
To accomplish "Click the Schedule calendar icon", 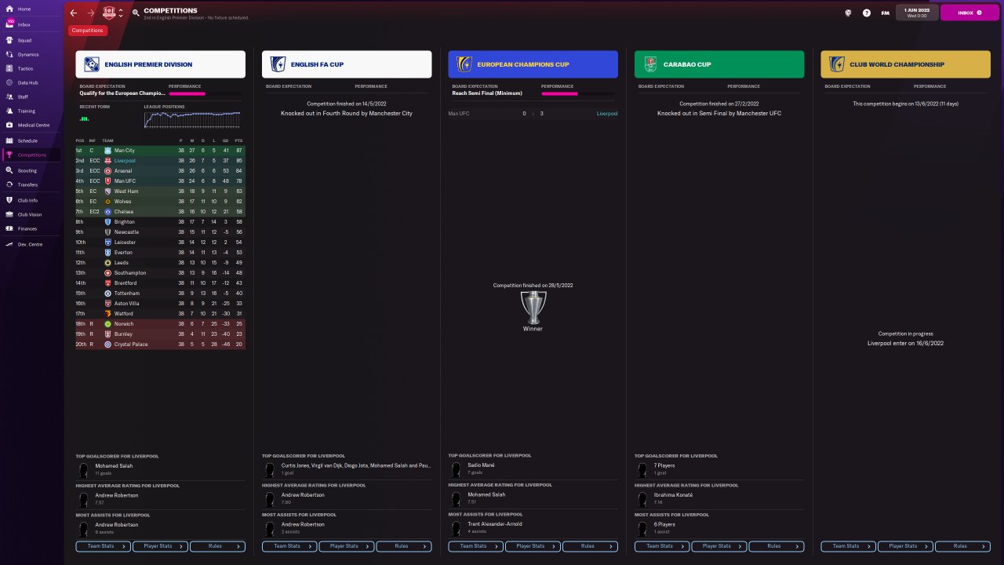I will click(x=9, y=140).
